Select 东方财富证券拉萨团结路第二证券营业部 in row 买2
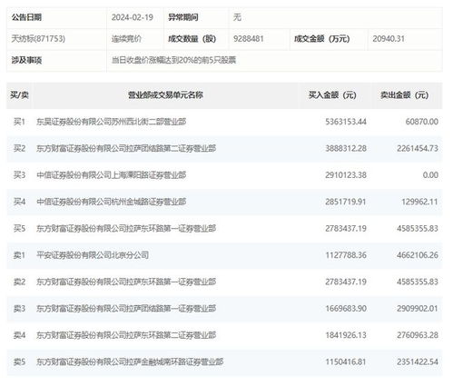 (x=126, y=148)
